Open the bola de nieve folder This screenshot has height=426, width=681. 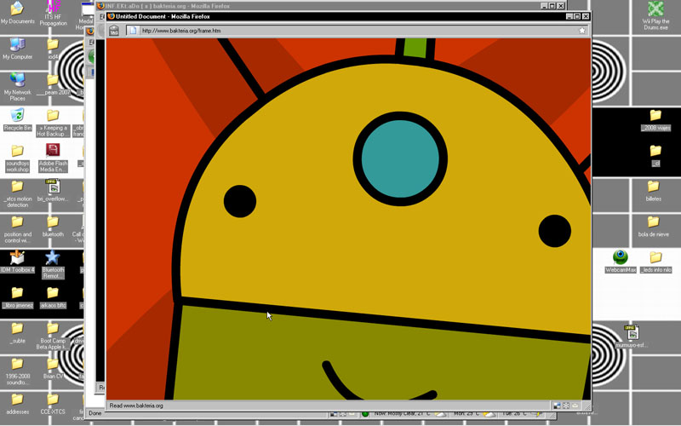click(x=654, y=222)
